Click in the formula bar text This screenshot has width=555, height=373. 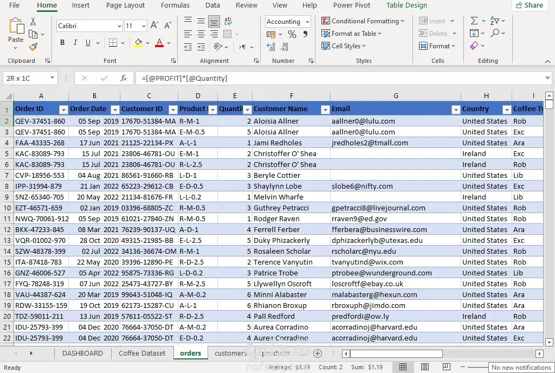tap(184, 78)
